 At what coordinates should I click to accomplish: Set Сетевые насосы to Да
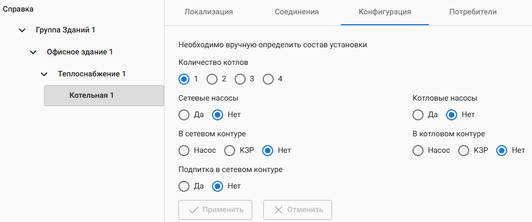[x=184, y=115]
